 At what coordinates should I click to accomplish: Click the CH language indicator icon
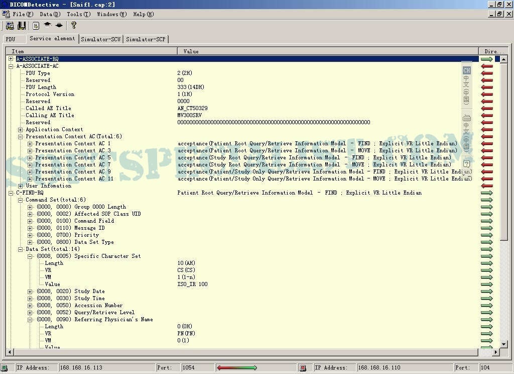click(x=466, y=70)
